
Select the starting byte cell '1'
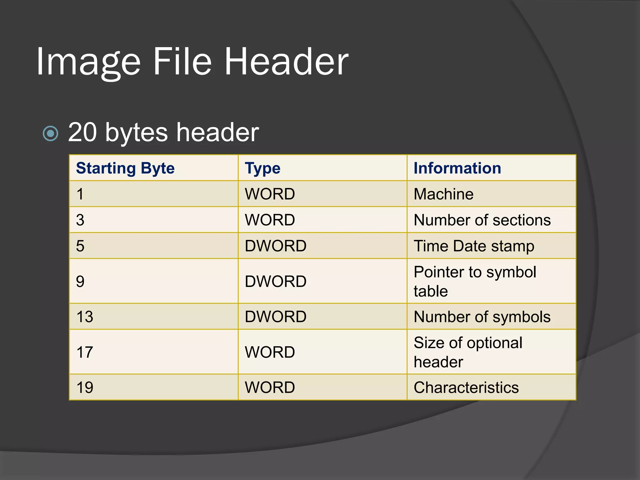pyautogui.click(x=154, y=194)
